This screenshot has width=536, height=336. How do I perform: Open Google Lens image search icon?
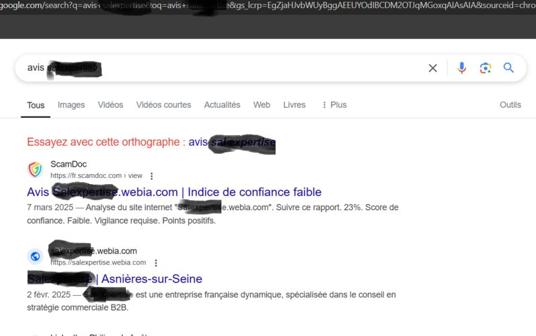tap(485, 68)
